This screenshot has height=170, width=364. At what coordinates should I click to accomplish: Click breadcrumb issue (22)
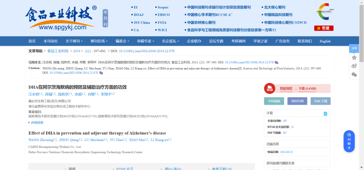[88, 51]
